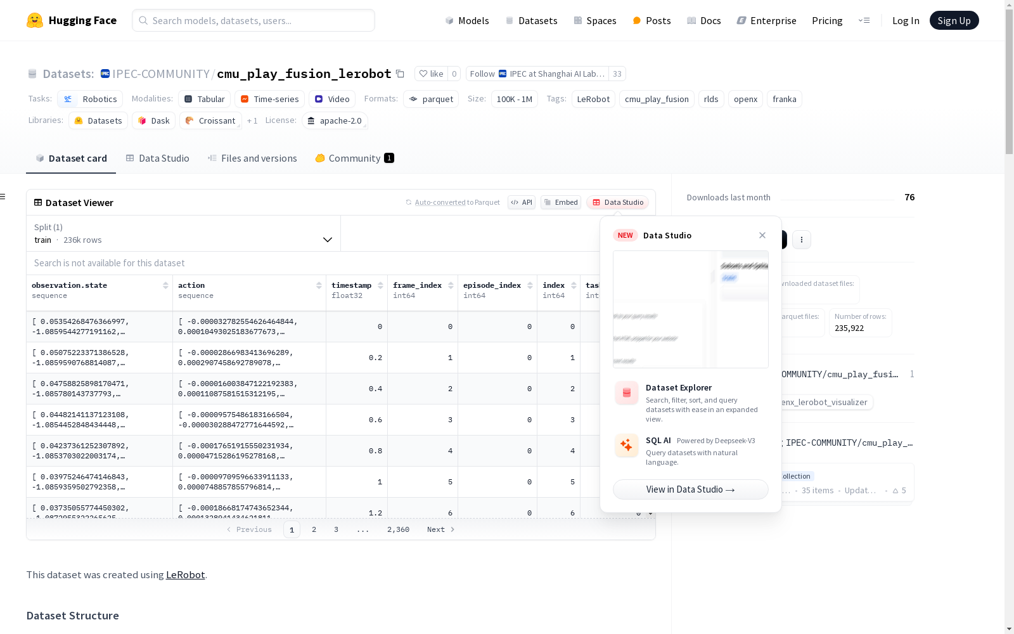Go to page 3 of the table
This screenshot has width=1014, height=634.
pyautogui.click(x=336, y=529)
